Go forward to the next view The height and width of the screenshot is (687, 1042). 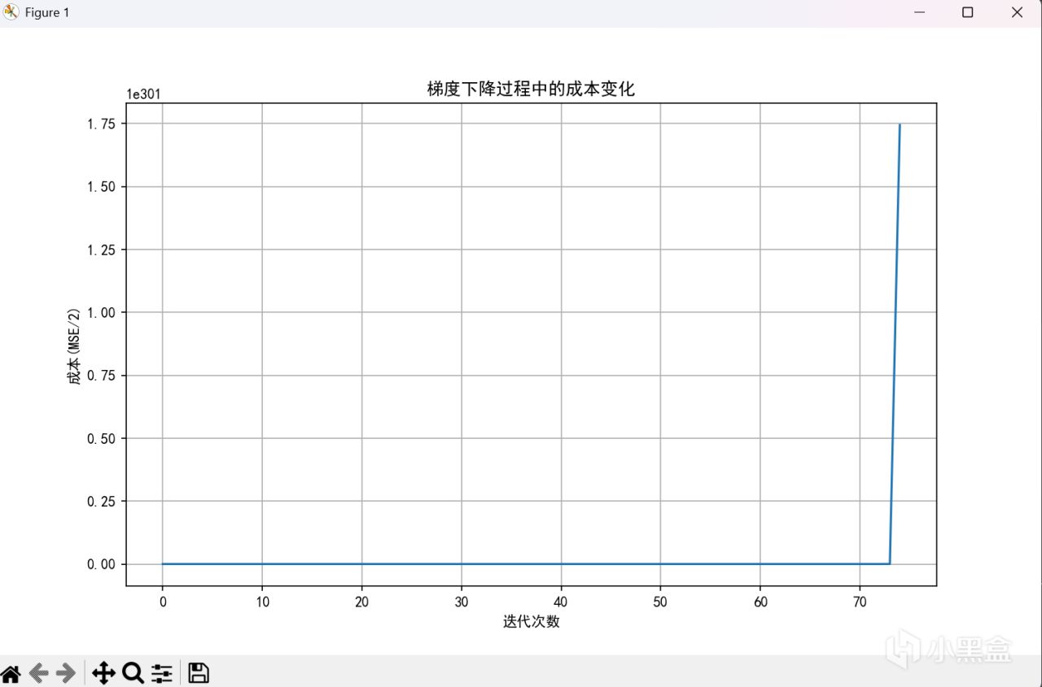click(66, 673)
